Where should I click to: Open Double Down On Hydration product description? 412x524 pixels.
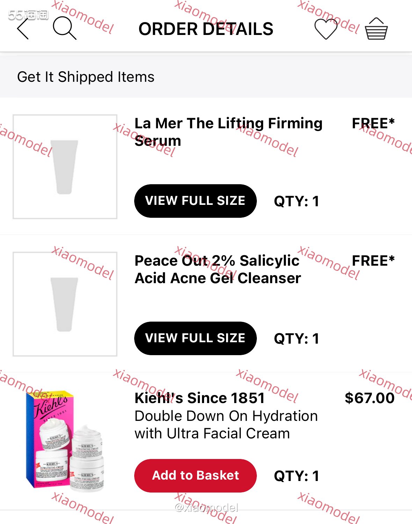226,425
